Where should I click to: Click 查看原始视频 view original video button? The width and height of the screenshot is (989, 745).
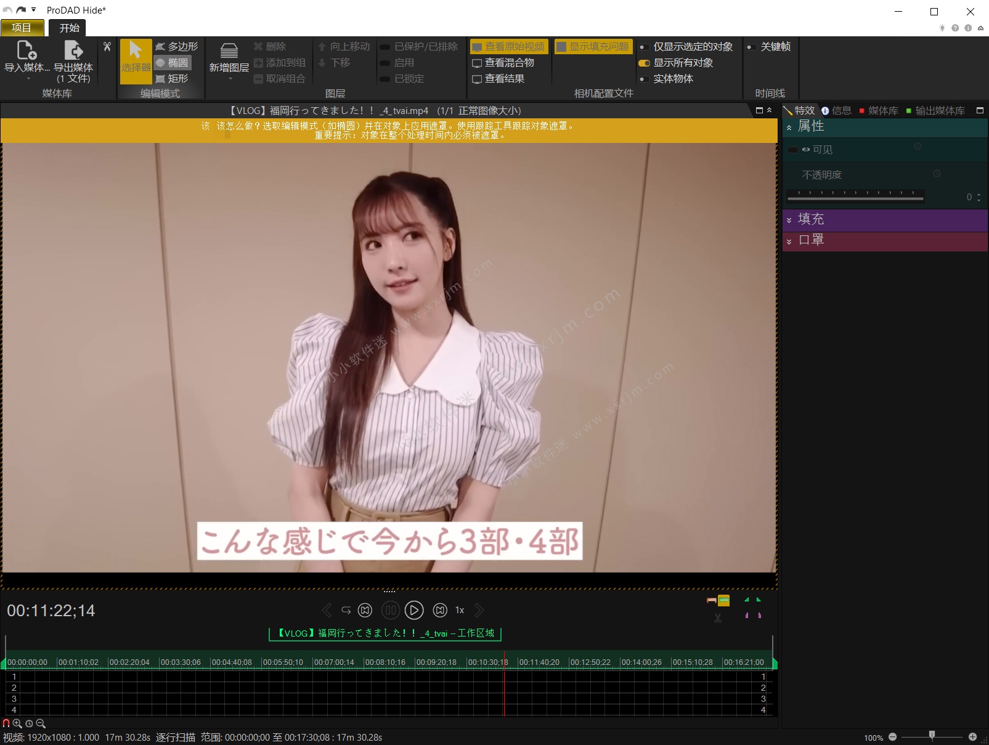click(508, 47)
